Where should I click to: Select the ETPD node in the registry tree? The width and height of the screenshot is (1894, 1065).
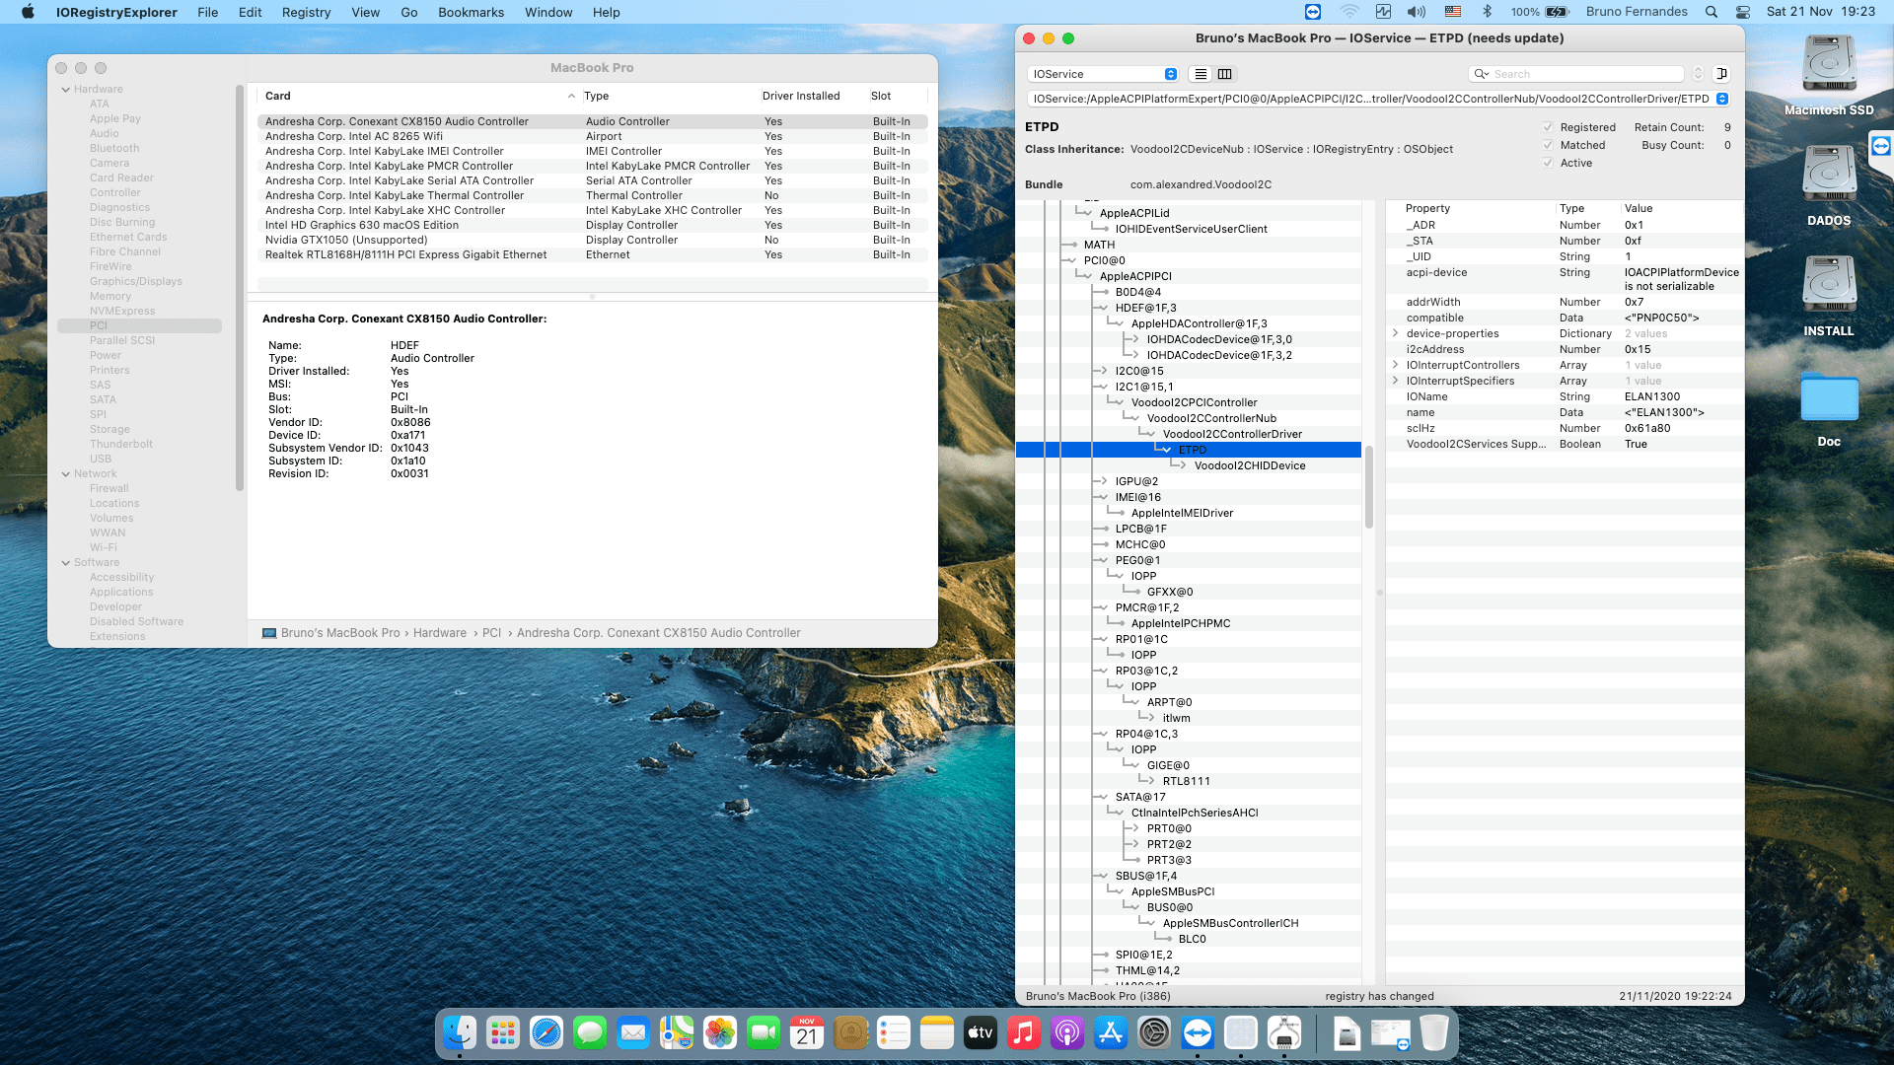coord(1193,449)
